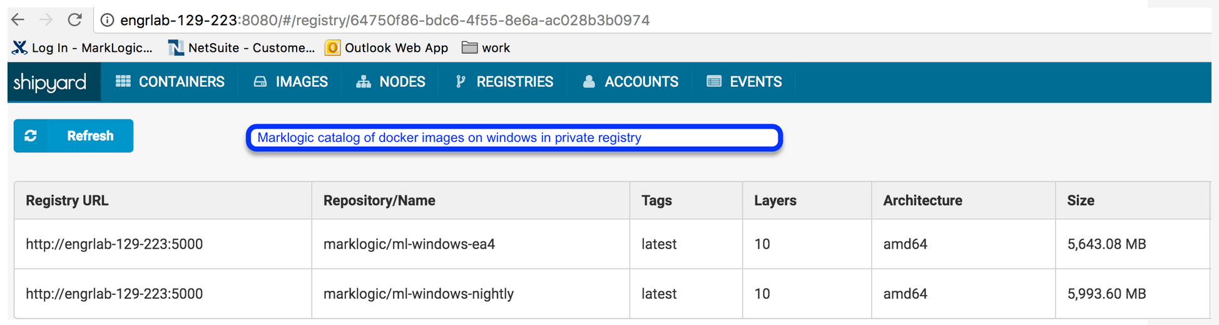Image resolution: width=1219 pixels, height=325 pixels.
Task: Click the Accounts user icon
Action: (x=589, y=81)
